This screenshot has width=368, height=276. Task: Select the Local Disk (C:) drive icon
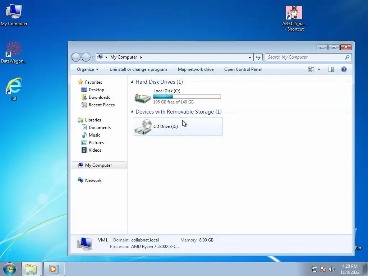pos(142,98)
